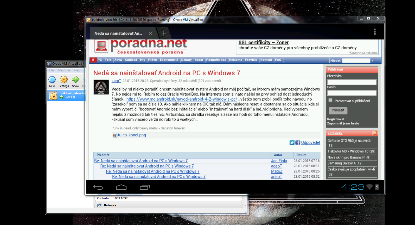Submit search with the » button

tap(373, 61)
